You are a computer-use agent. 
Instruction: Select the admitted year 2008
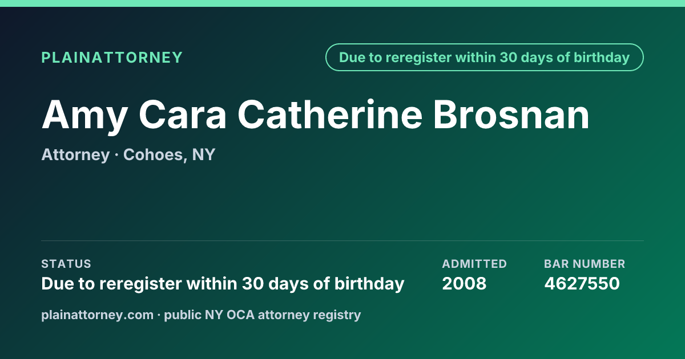[x=464, y=284]
